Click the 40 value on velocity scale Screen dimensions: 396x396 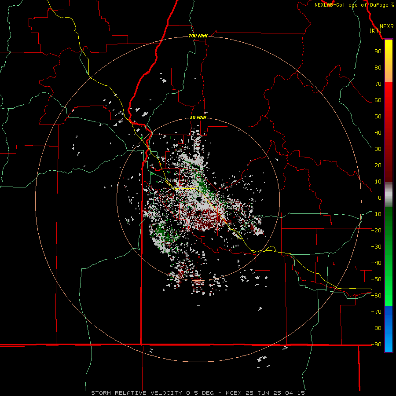[x=378, y=132]
